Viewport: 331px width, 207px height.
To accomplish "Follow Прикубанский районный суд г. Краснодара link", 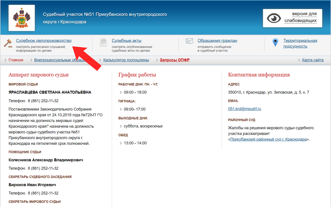I will (268, 139).
